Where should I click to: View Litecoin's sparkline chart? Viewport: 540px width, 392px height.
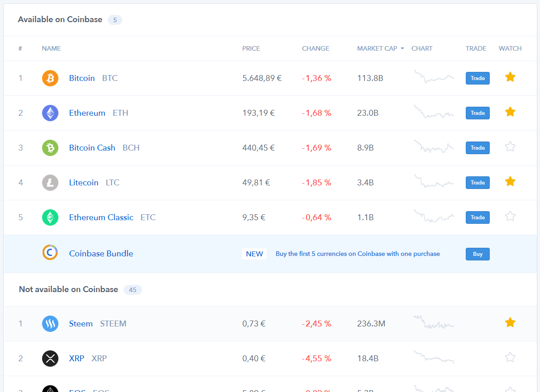click(434, 181)
